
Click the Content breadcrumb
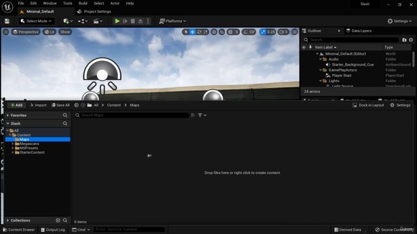[114, 105]
